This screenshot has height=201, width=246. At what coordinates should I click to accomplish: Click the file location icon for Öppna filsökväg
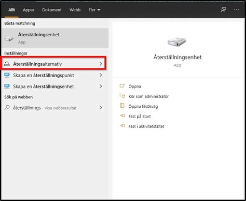tap(122, 106)
